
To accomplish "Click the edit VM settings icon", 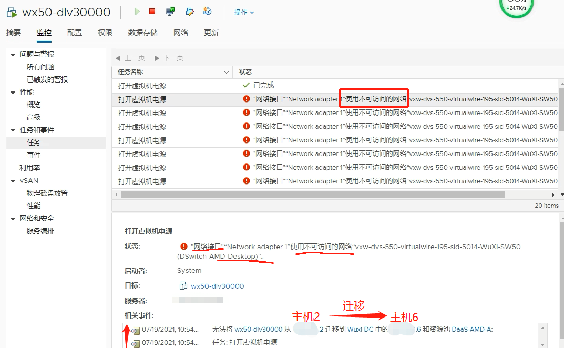I will [189, 12].
